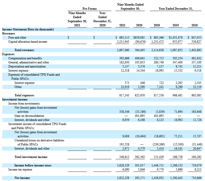Click the 'Compensation and benefits' label
Viewport: 205px width, 181px height.
25,58
